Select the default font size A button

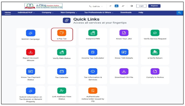point(116,6)
